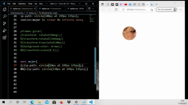Screen dimensions: 188x105
Task: Click 'brown' color value on line 32
Action: pos(55,46)
